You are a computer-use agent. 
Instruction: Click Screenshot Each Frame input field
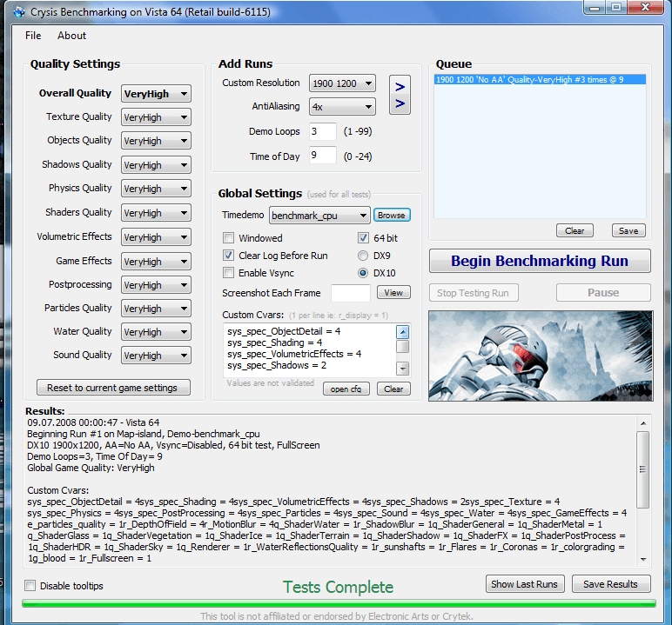click(351, 293)
